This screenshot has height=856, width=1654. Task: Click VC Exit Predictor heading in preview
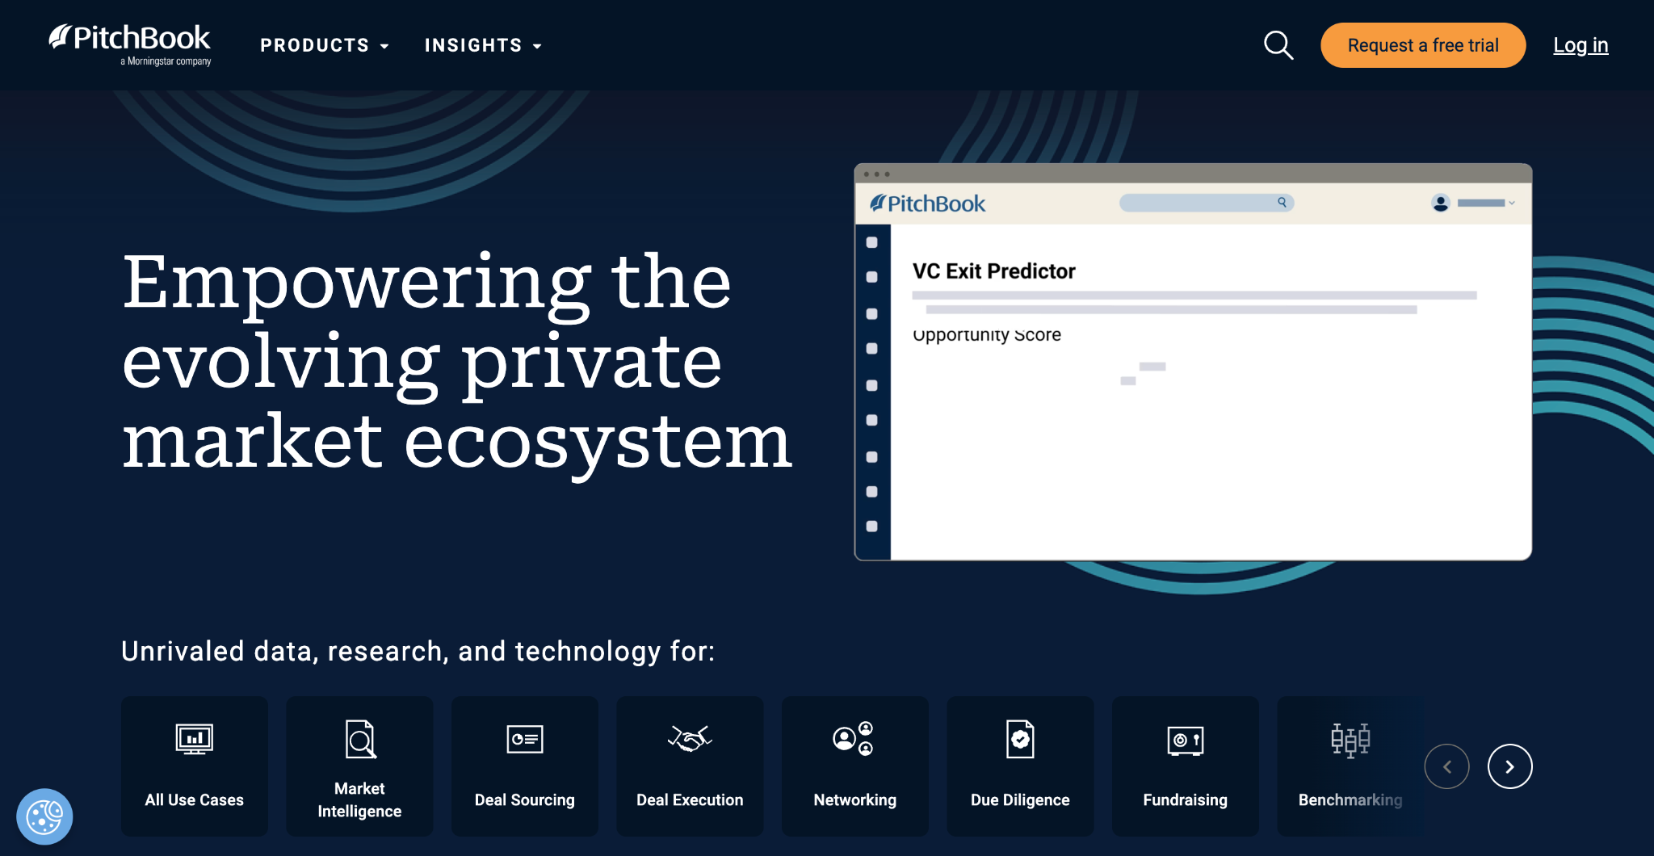tap(994, 271)
